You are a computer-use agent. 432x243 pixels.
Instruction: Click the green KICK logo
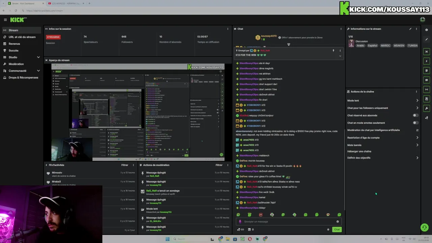coord(18,20)
